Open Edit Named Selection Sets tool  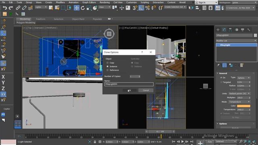point(161,8)
